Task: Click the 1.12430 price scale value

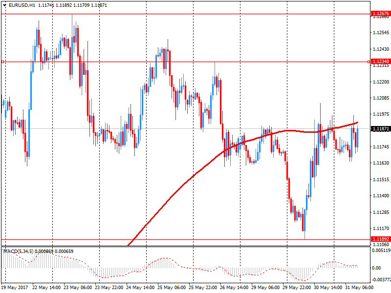Action: [x=381, y=49]
